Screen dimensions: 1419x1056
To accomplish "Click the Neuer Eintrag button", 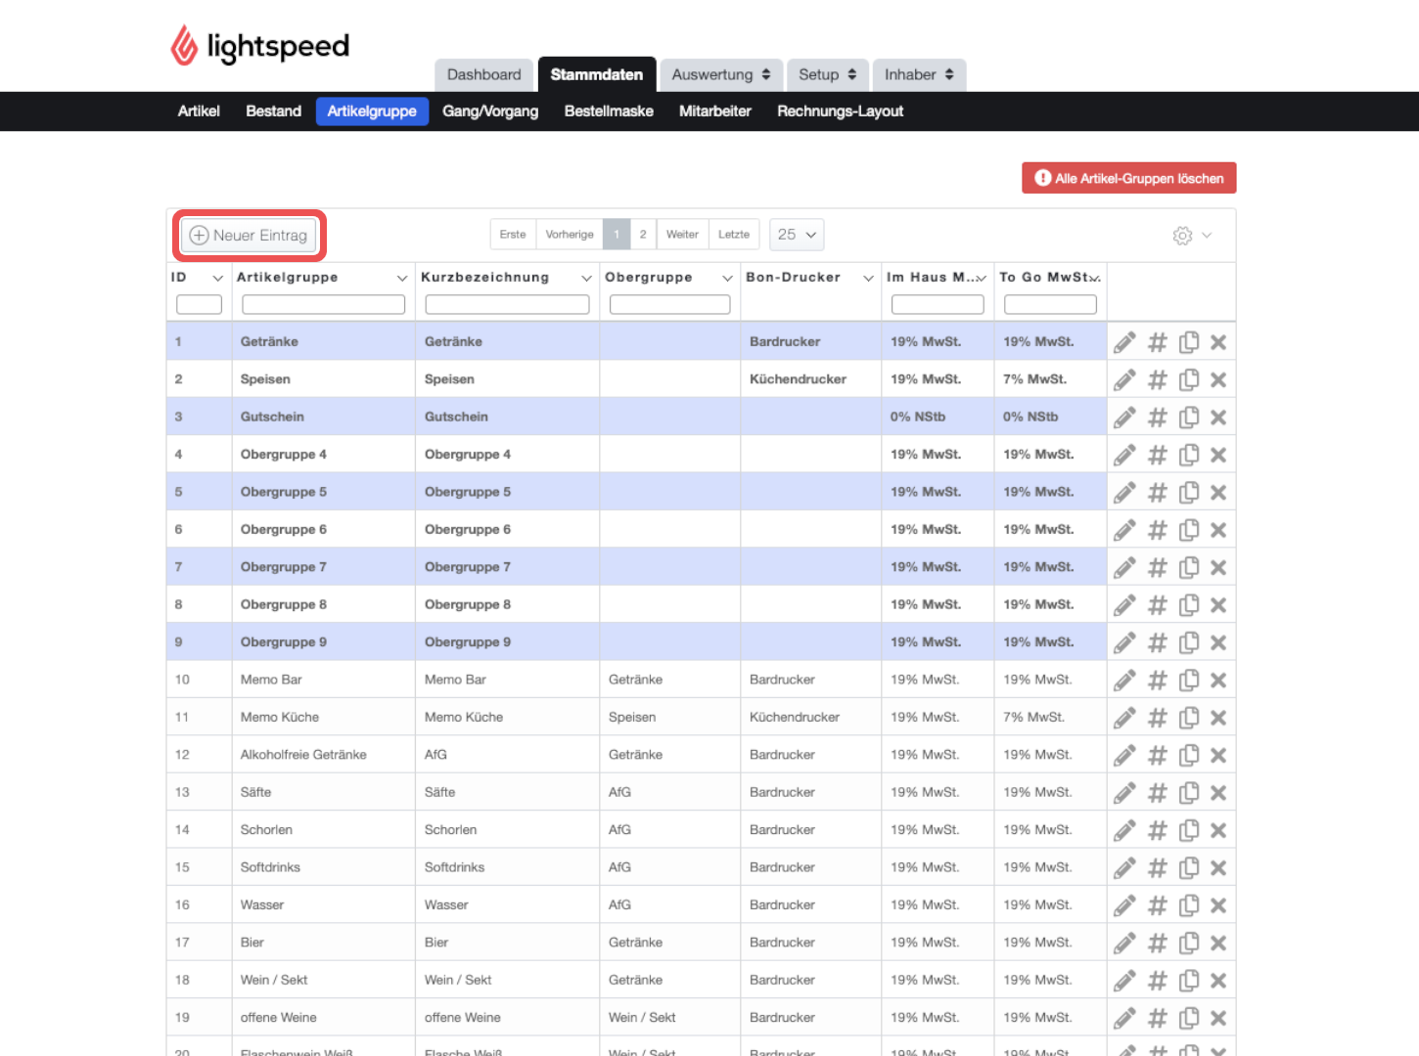I will pos(249,236).
